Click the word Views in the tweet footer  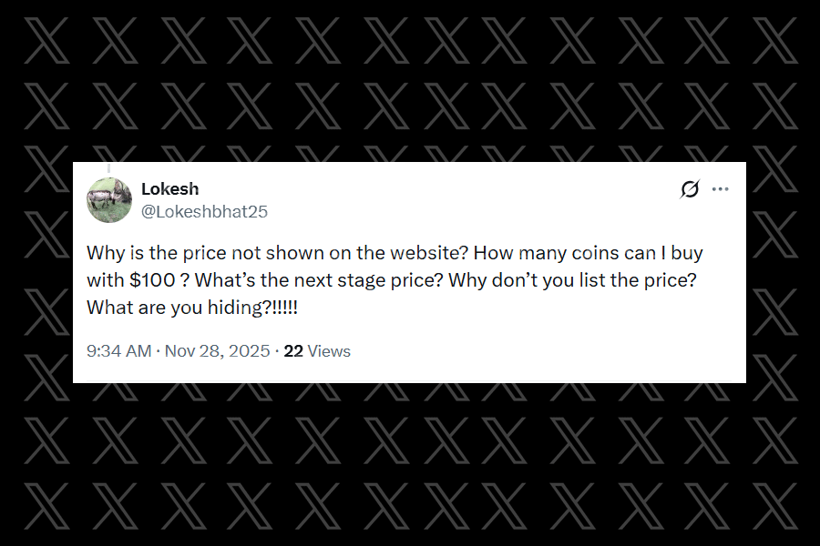point(329,351)
